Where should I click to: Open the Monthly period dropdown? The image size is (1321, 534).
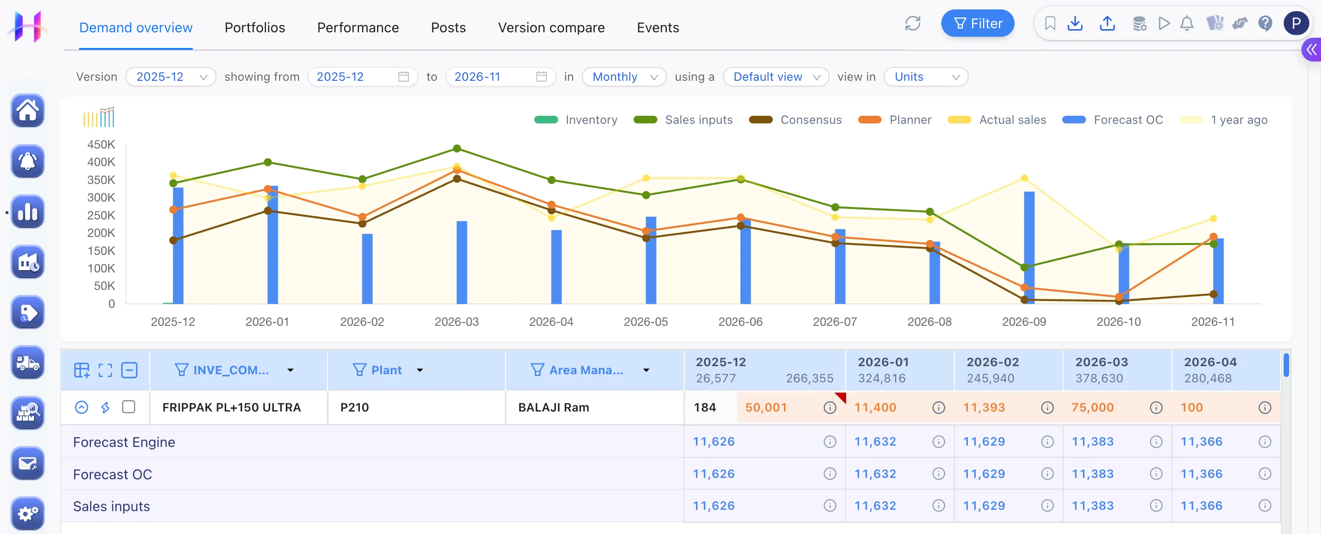[624, 77]
